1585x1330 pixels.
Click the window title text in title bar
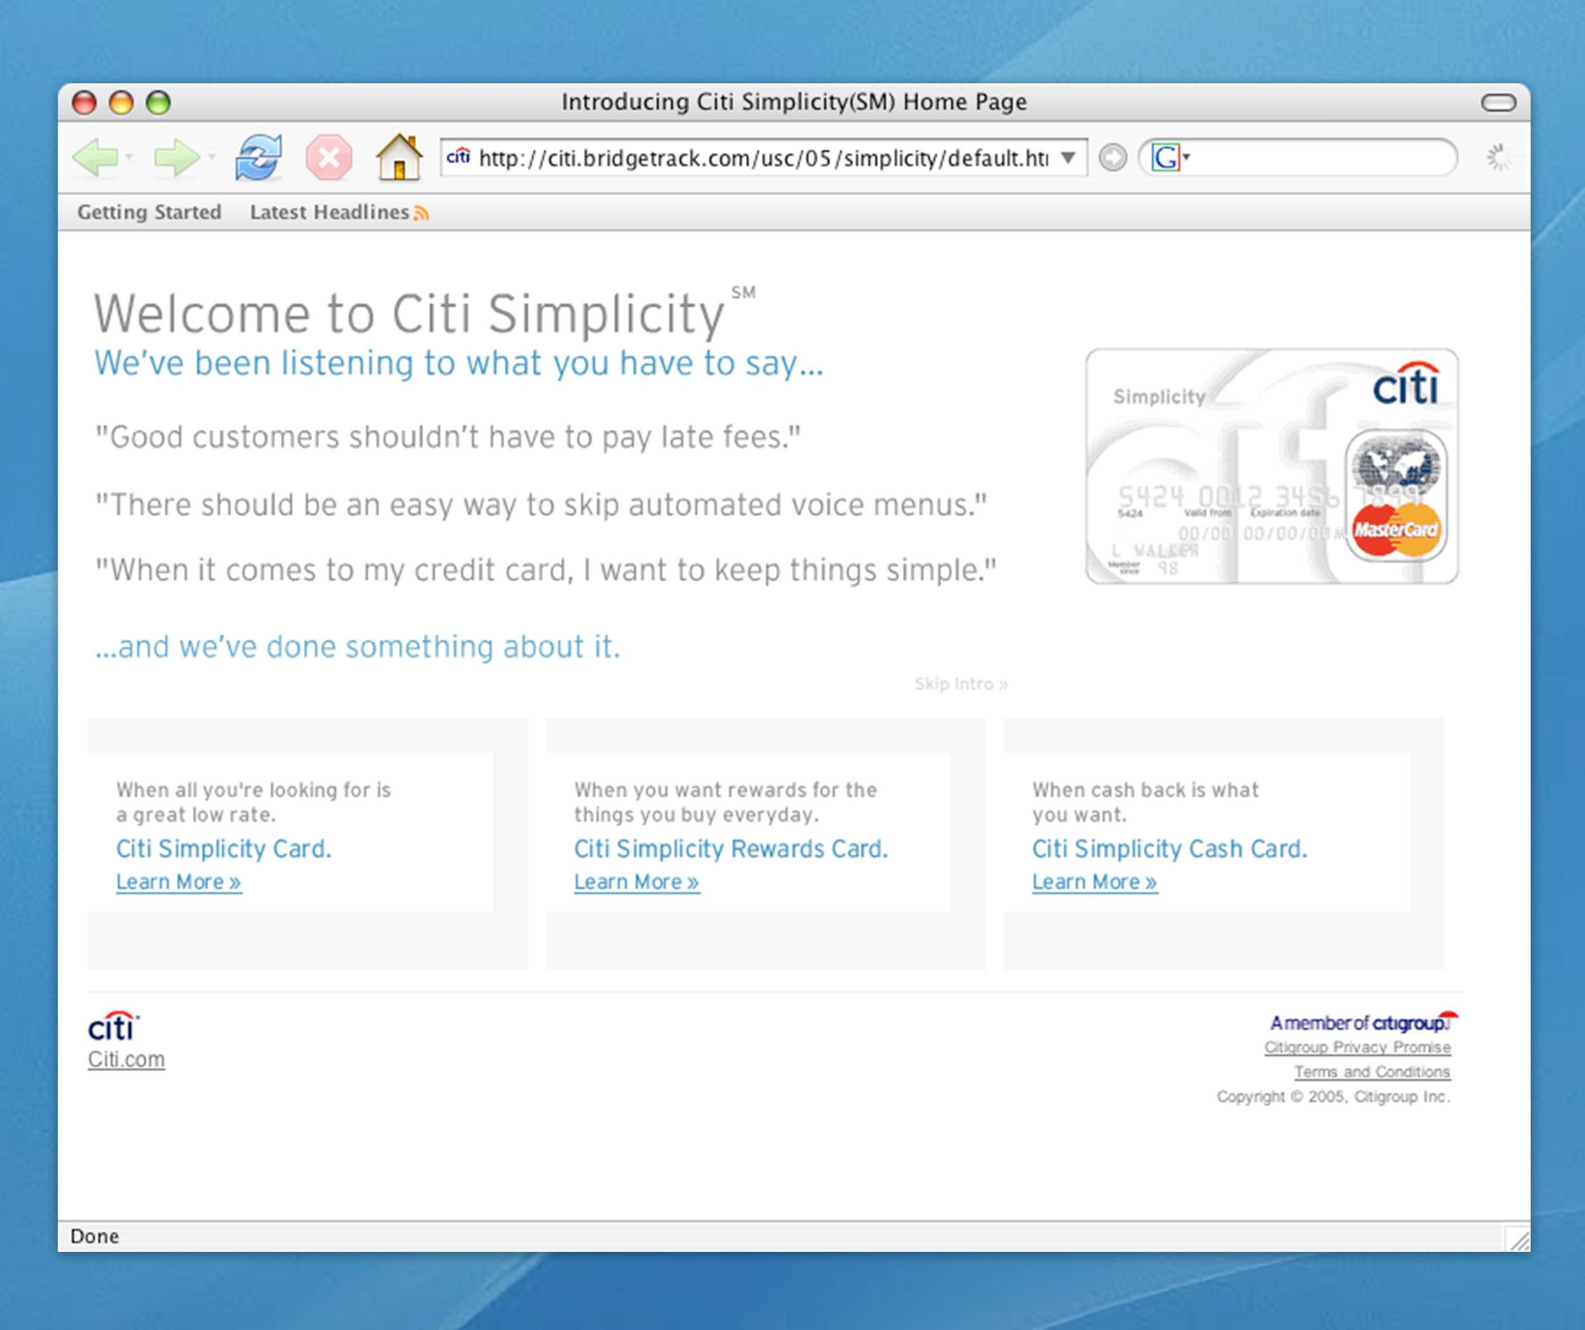794,102
